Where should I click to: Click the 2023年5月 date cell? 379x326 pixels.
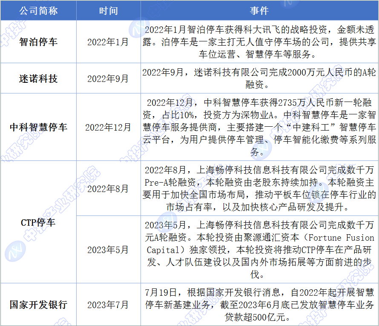(108, 250)
